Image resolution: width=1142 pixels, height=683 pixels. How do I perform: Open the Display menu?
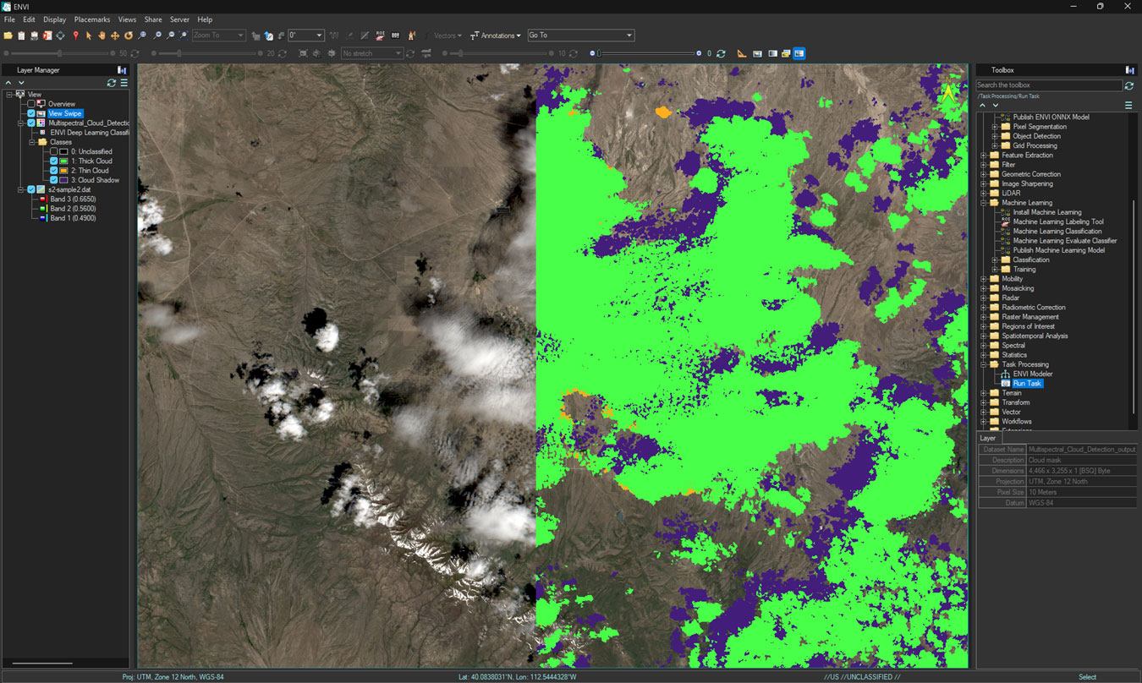coord(54,19)
